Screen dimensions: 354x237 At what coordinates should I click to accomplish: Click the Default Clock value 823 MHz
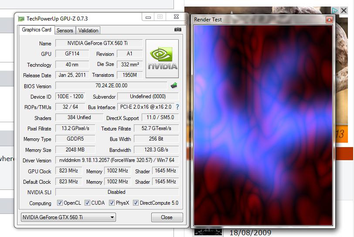(68, 182)
